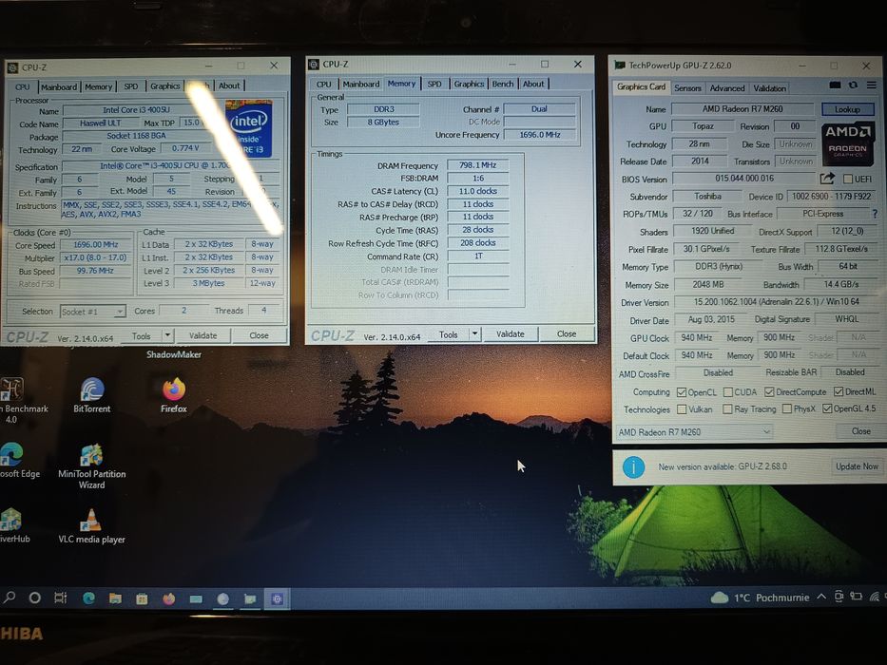Viewport: 887px width, 665px height.
Task: Expand Tools dropdown arrow in Memory CPU-Z window
Action: [x=475, y=334]
